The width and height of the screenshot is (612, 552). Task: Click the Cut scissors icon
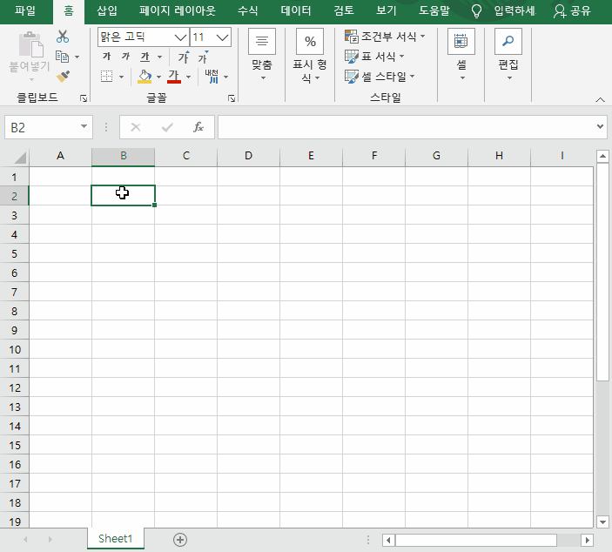point(63,37)
